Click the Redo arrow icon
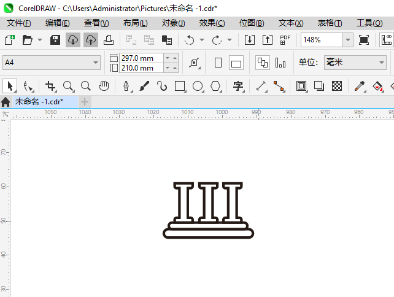394x297 pixels. [217, 40]
